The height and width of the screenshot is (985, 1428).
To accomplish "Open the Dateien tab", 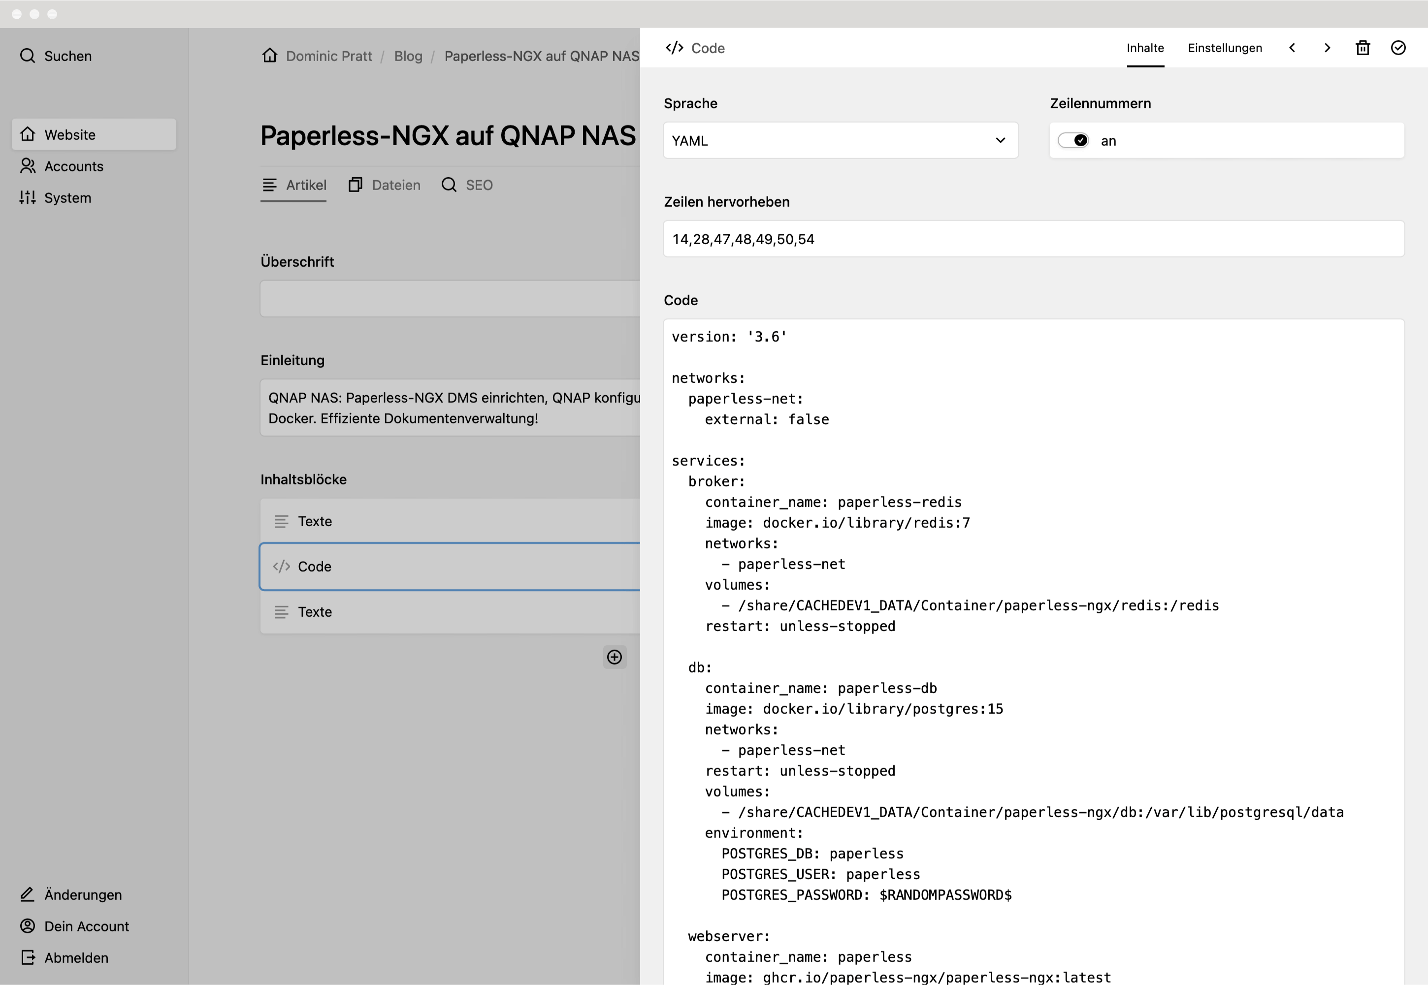I will pos(384,185).
